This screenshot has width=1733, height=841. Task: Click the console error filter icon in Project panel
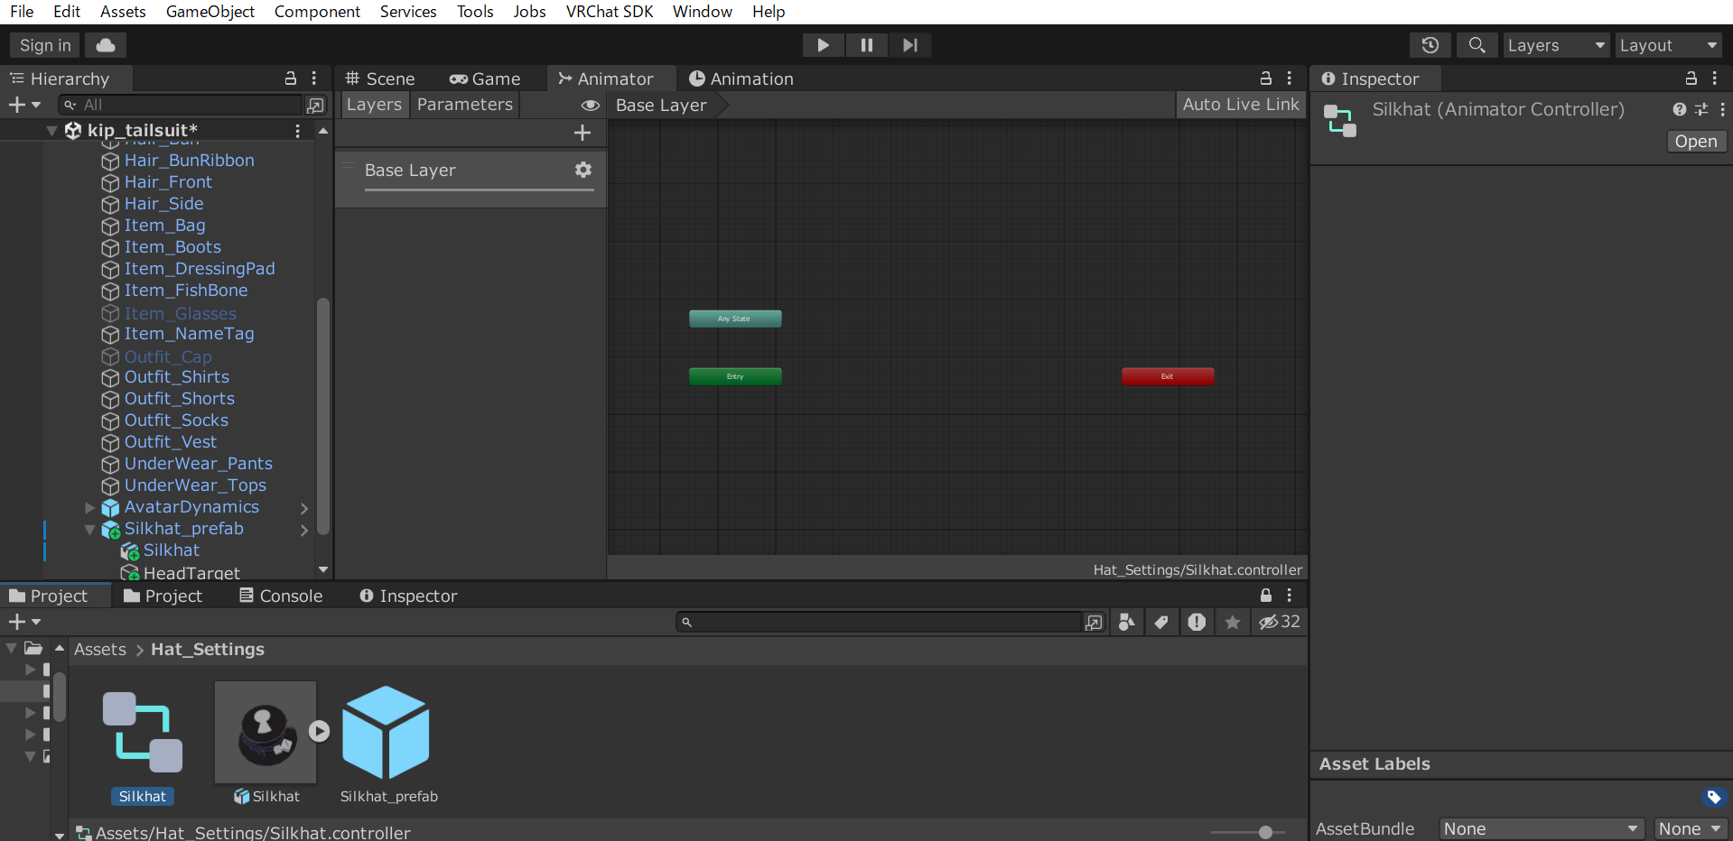[x=1196, y=622]
